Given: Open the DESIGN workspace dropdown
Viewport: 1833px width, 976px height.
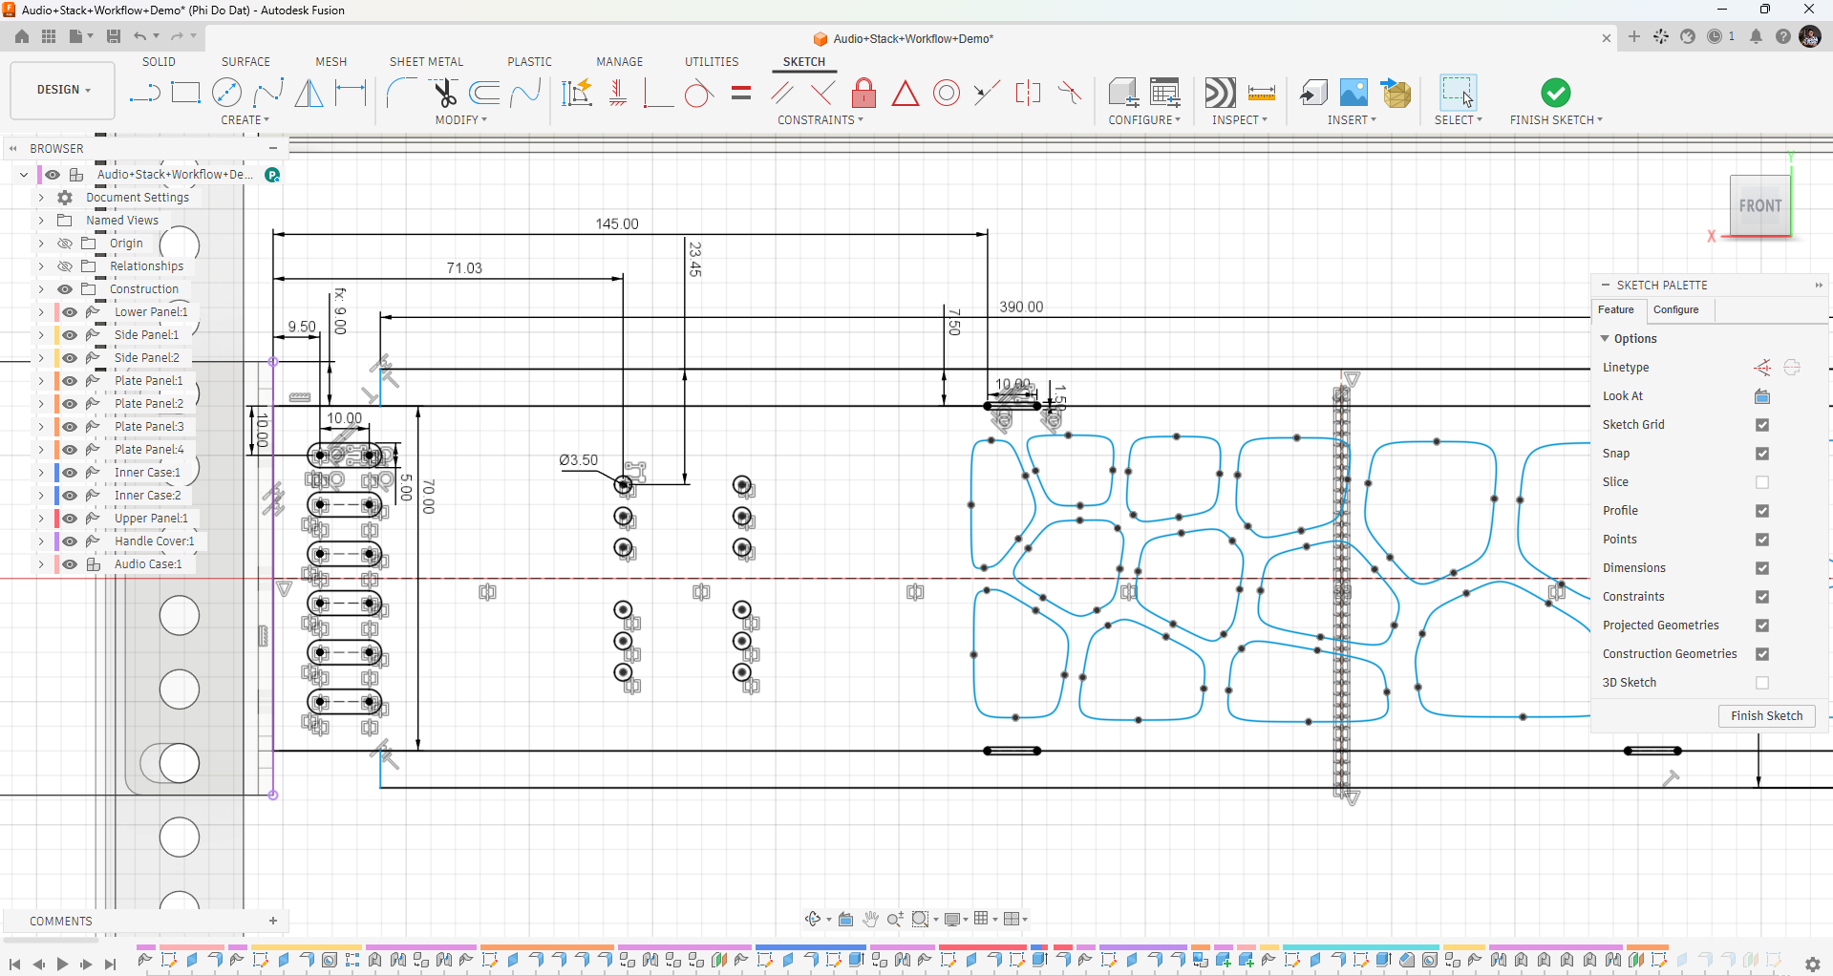Looking at the screenshot, I should 63,90.
